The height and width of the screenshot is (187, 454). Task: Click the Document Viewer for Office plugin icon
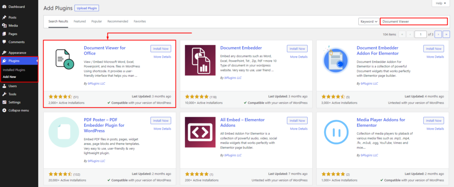[x=64, y=60]
